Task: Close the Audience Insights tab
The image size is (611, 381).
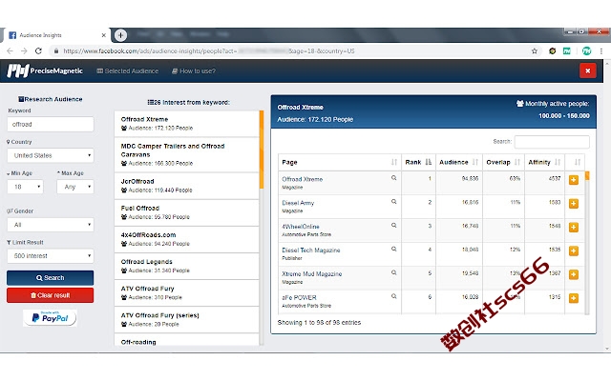Action: click(x=104, y=35)
